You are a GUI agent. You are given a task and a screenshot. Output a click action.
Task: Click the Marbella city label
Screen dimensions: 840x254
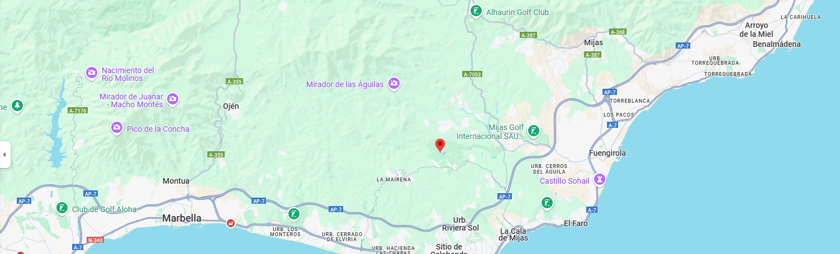182,218
